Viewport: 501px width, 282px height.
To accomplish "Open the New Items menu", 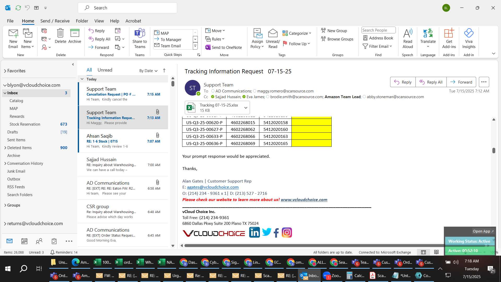I will coord(27,39).
